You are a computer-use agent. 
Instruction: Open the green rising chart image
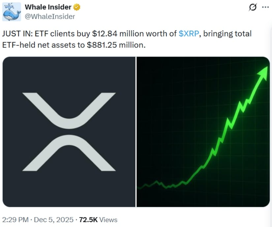pyautogui.click(x=203, y=132)
